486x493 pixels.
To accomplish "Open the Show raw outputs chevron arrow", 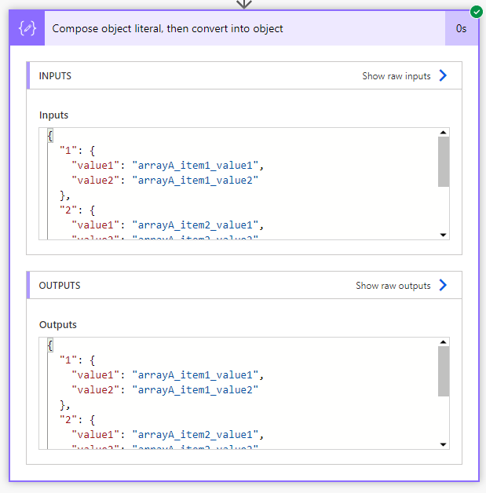I will coord(443,285).
